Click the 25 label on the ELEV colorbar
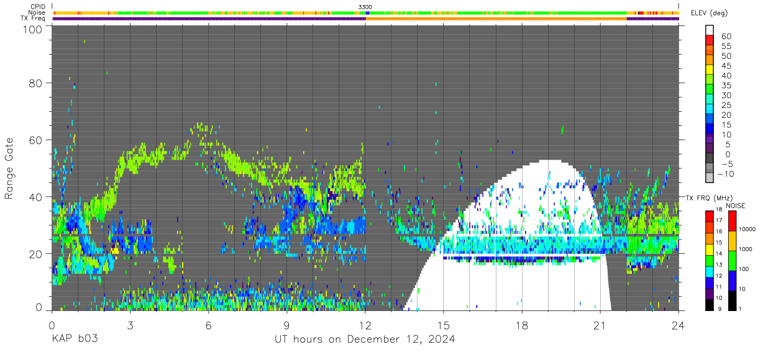This screenshot has width=763, height=352. pos(726,106)
